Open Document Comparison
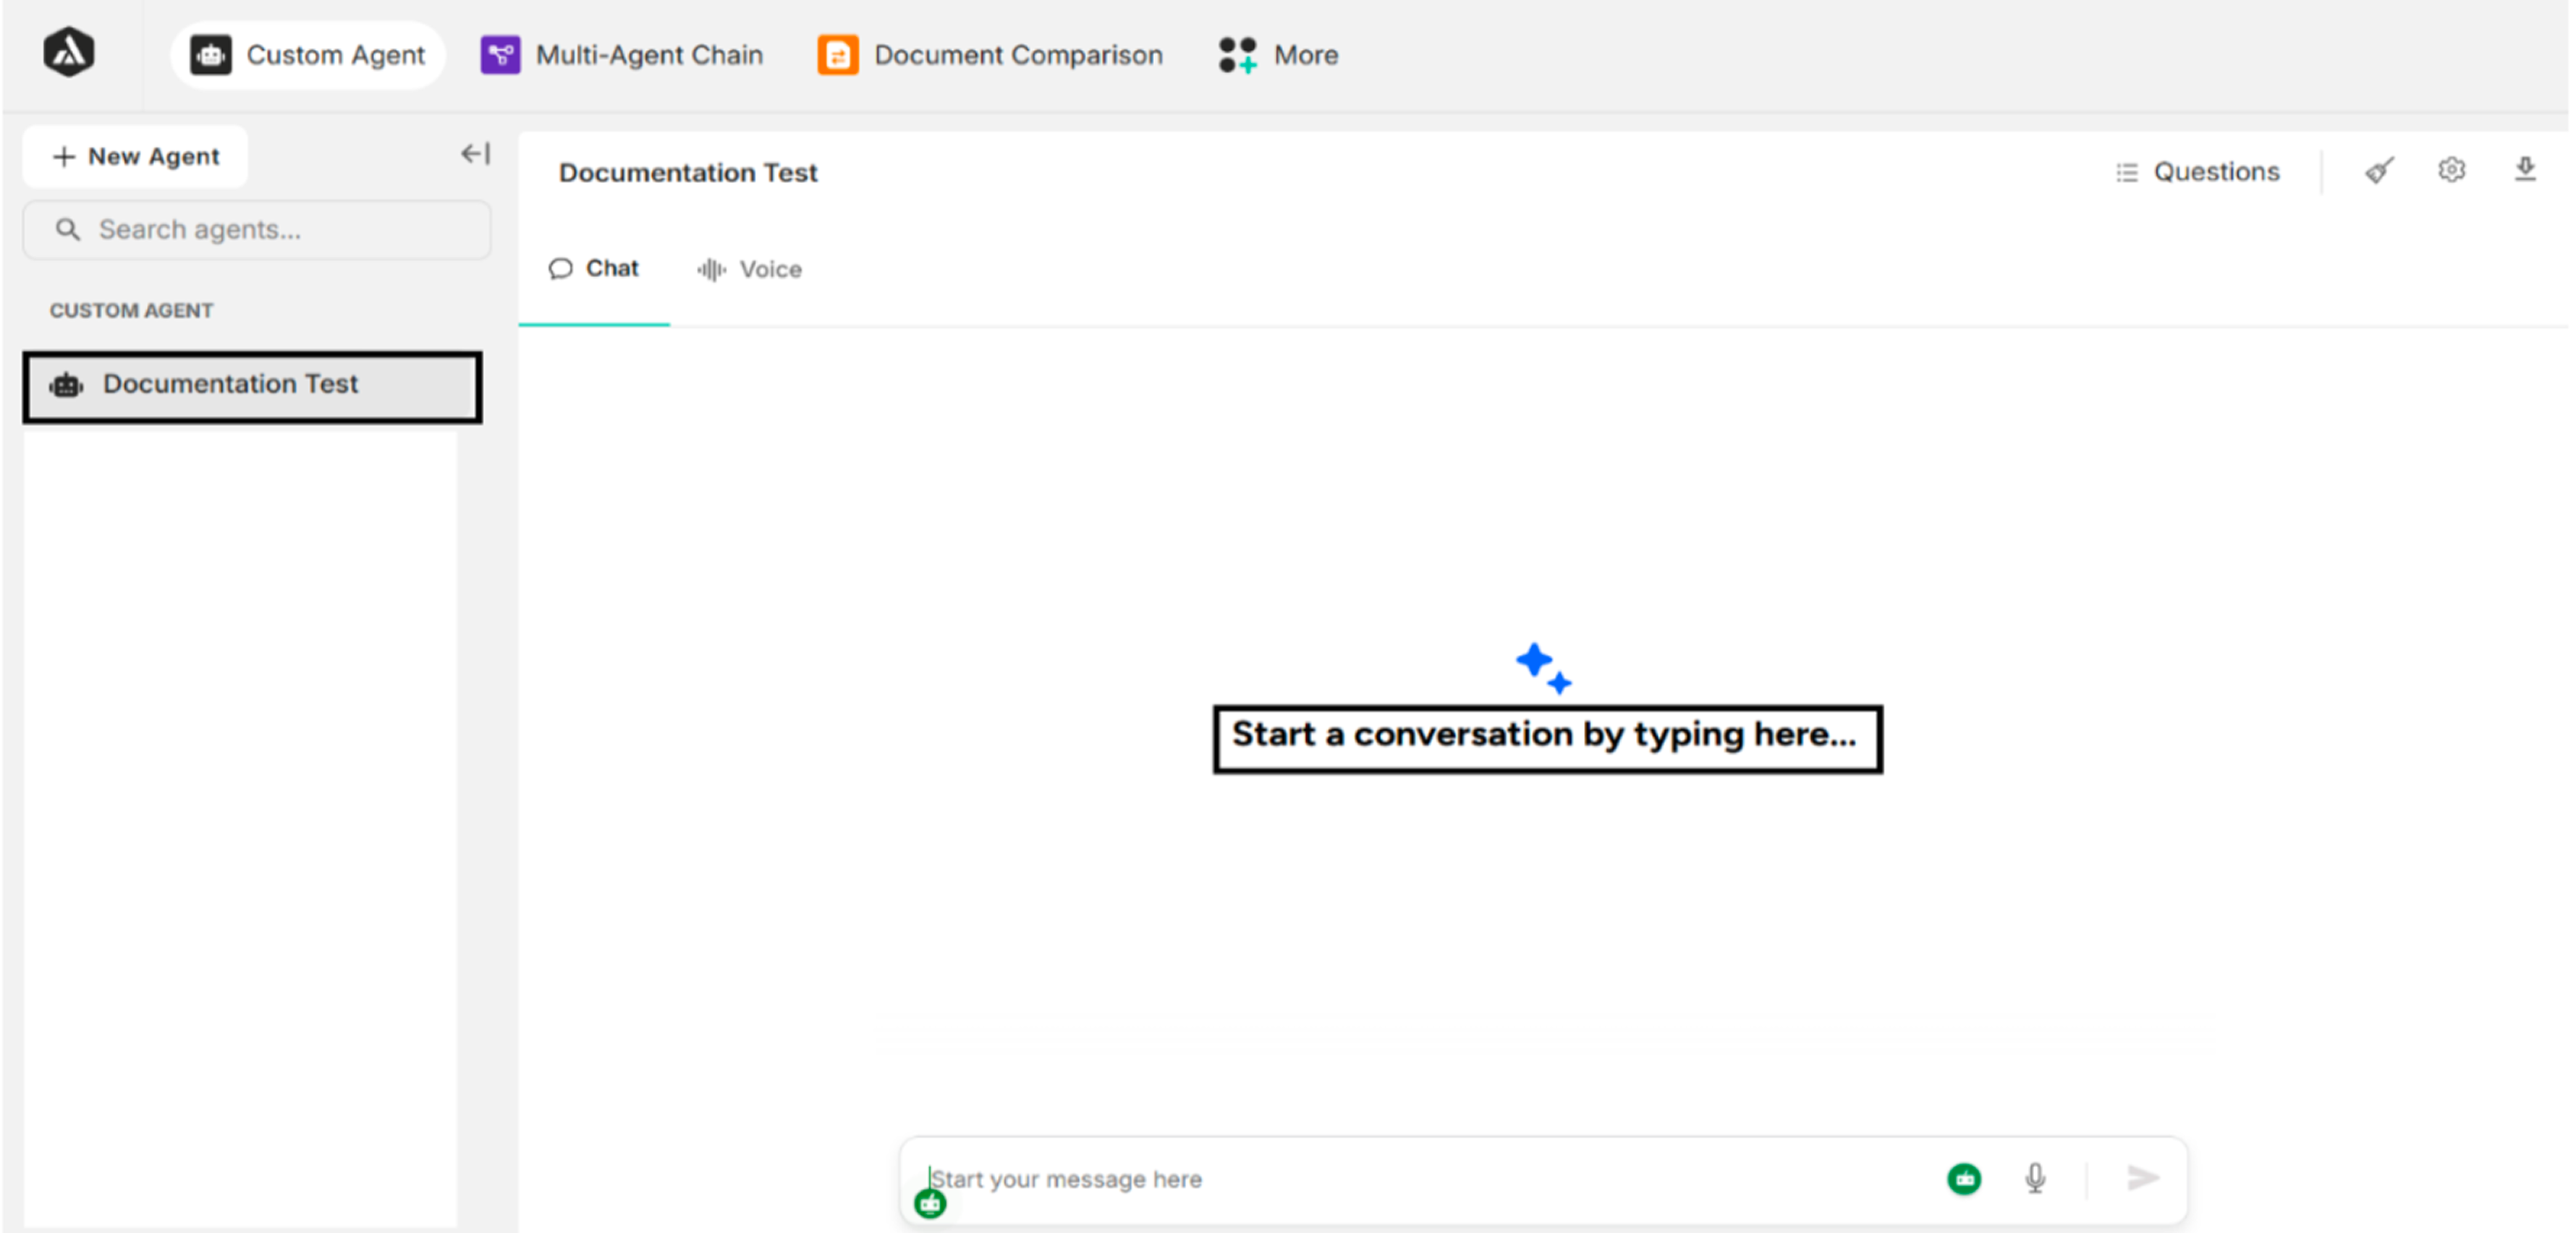This screenshot has width=2576, height=1233. click(990, 55)
